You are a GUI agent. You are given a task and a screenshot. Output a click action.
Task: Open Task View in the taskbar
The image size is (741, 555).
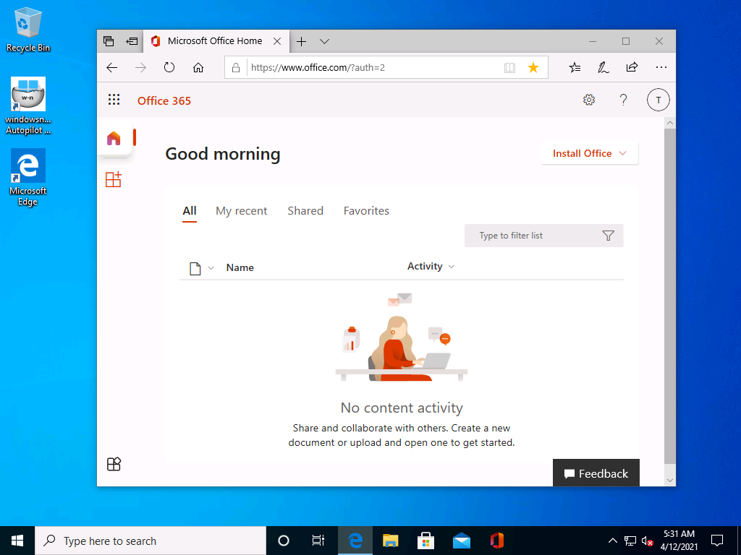click(318, 541)
